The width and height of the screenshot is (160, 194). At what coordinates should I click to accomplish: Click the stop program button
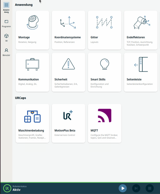tap(150, 188)
